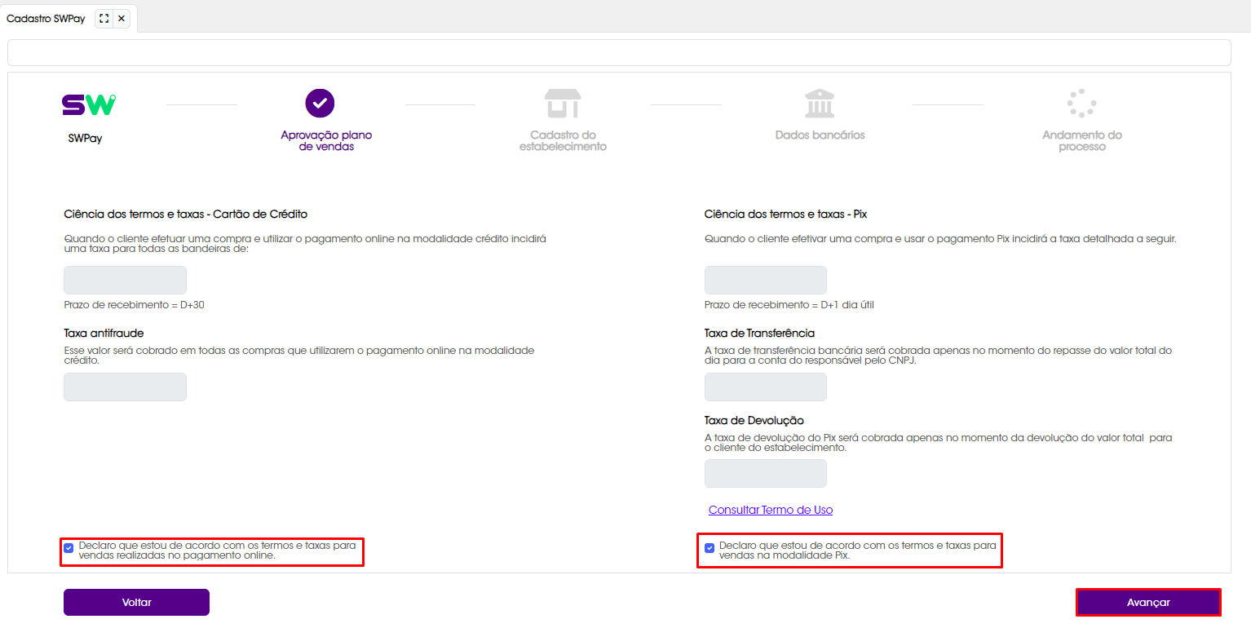Click the Avançar button
This screenshot has height=628, width=1251.
coord(1148,601)
